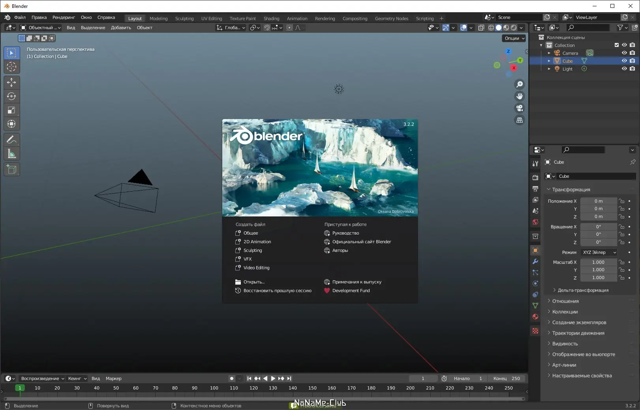Select the Box Select tool

(11, 53)
